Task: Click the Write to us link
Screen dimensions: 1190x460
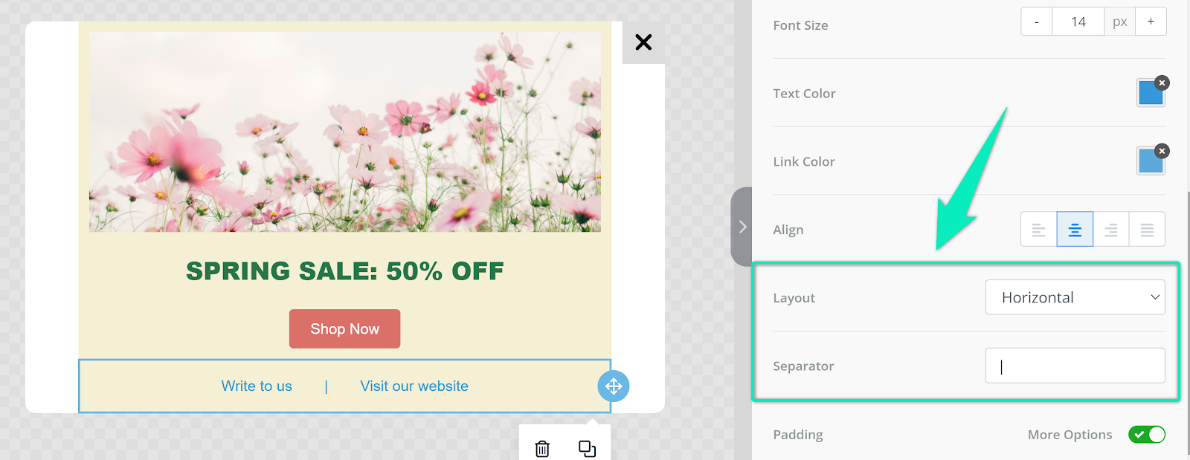Action: (257, 386)
